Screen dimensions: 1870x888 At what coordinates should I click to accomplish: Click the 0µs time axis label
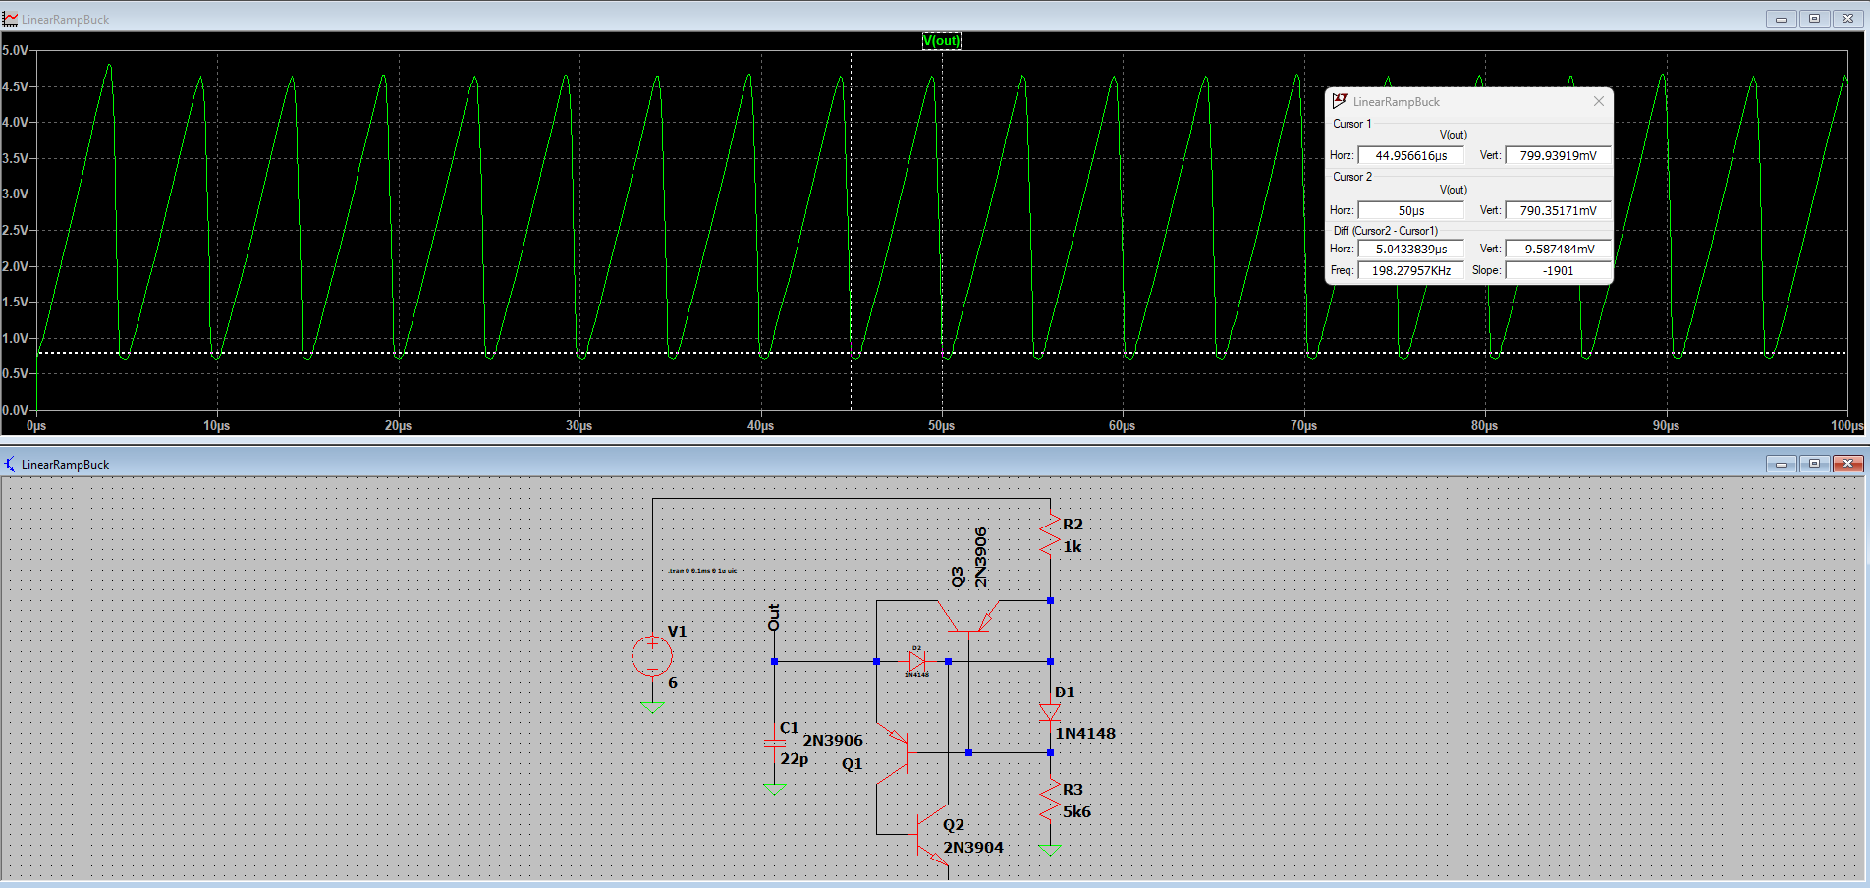(x=36, y=425)
